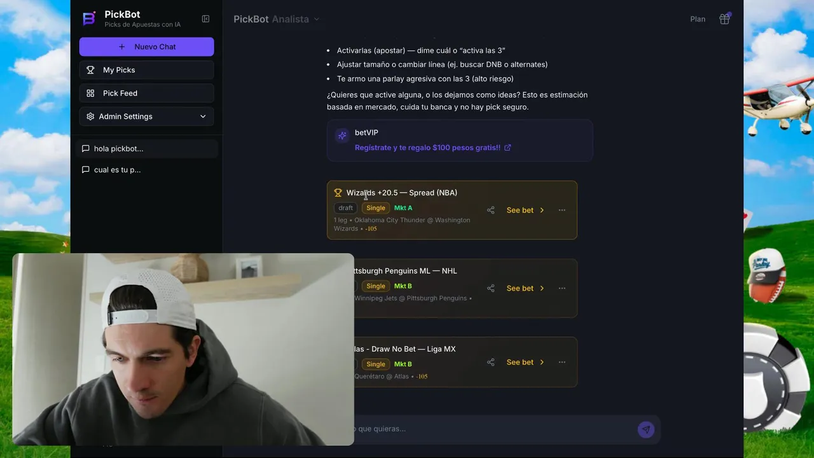
Task: Send message with the arrow button
Action: [645, 429]
